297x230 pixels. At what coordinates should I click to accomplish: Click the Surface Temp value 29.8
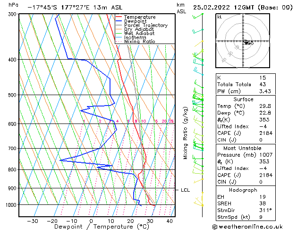coord(265,106)
